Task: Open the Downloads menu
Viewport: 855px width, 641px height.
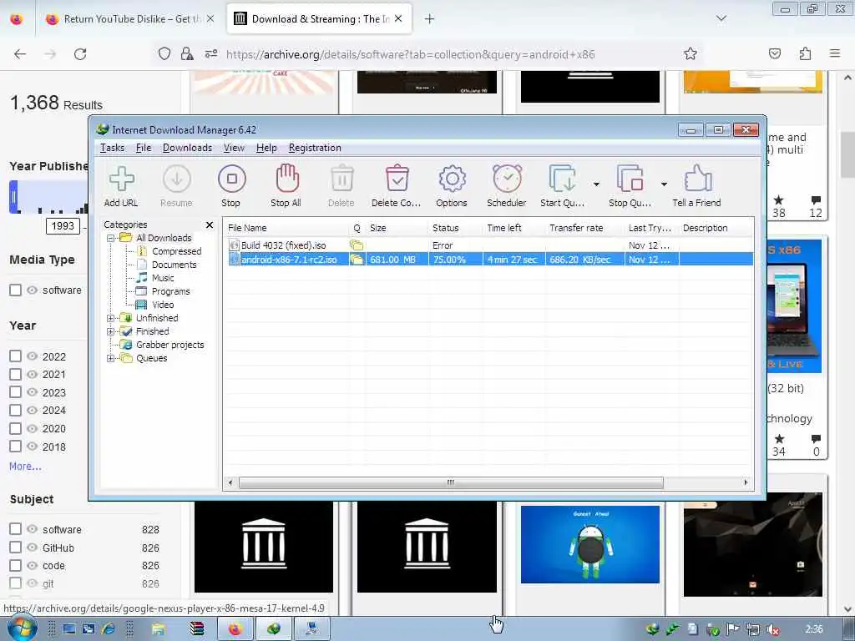Action: (x=187, y=148)
